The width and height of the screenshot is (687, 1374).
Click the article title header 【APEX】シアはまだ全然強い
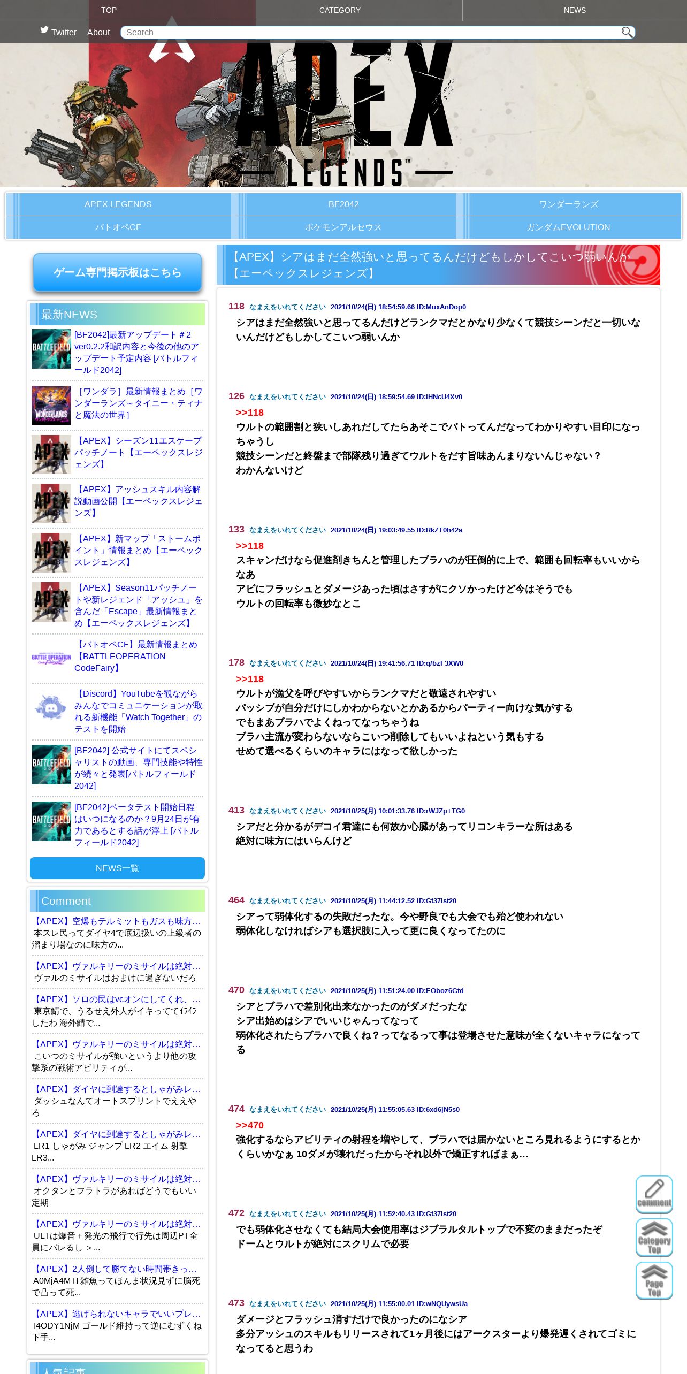pyautogui.click(x=438, y=265)
